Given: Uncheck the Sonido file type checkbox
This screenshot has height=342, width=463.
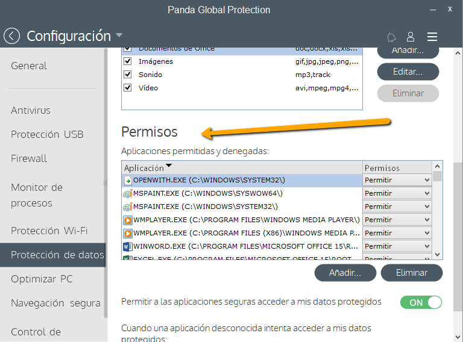Looking at the screenshot, I should tap(128, 74).
